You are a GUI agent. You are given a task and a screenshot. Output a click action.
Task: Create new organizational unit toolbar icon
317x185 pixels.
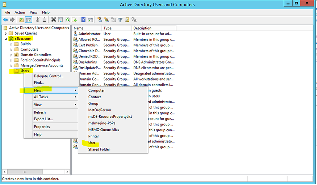pos(113,20)
